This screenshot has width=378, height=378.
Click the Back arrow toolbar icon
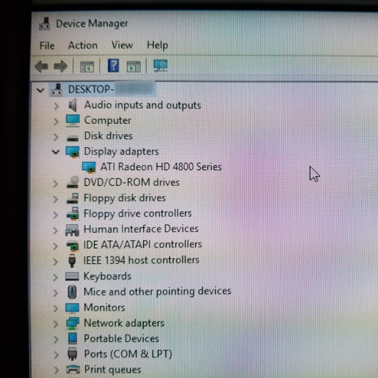coord(41,66)
